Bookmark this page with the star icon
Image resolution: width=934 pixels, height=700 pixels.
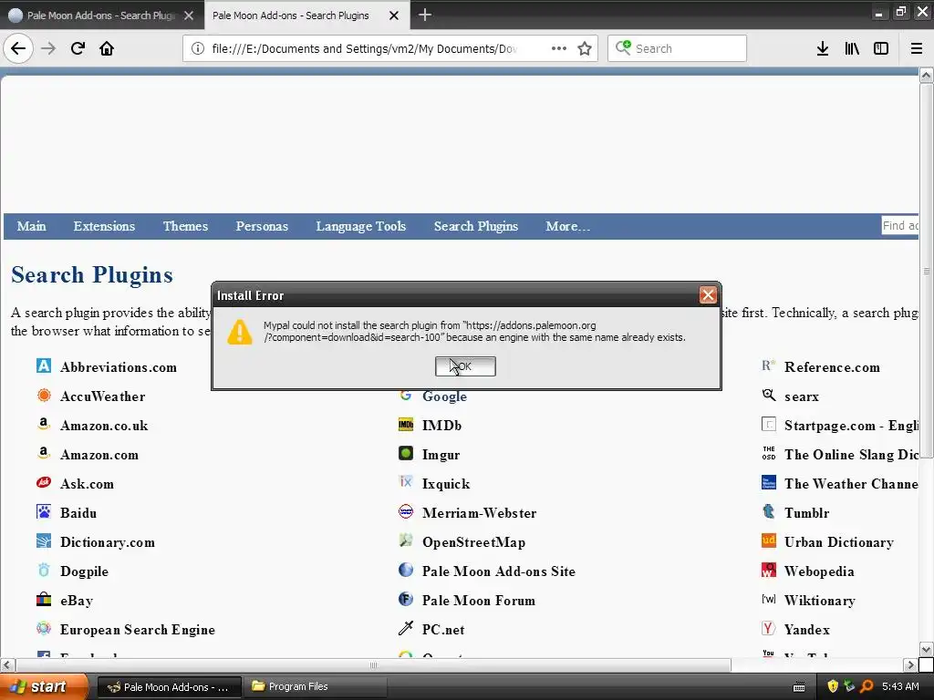[x=585, y=48]
